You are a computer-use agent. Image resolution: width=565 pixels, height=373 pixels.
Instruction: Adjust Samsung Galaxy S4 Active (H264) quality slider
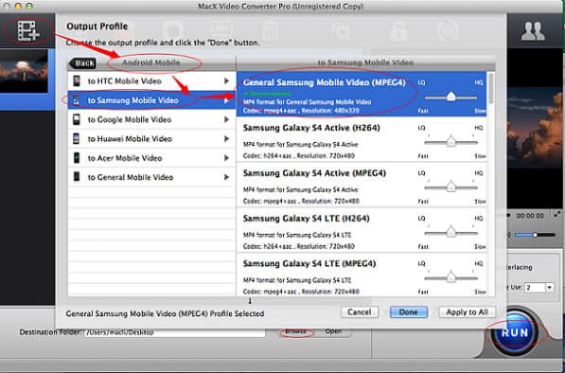point(450,142)
